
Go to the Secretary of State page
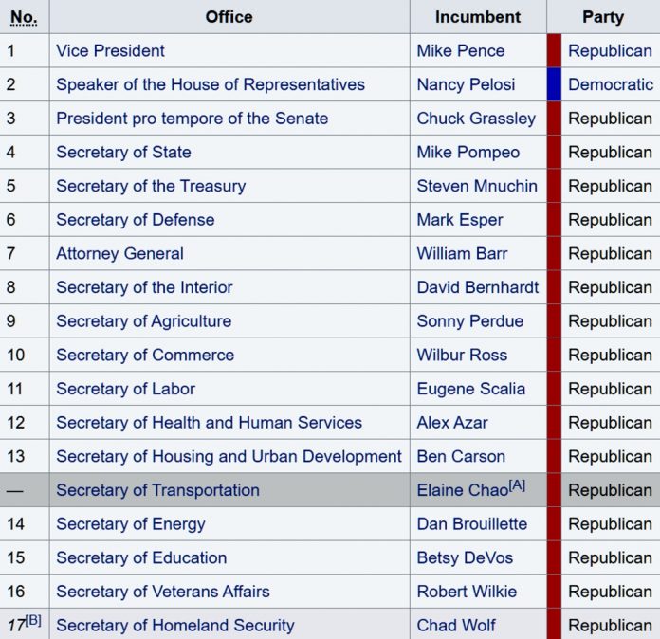[123, 152]
